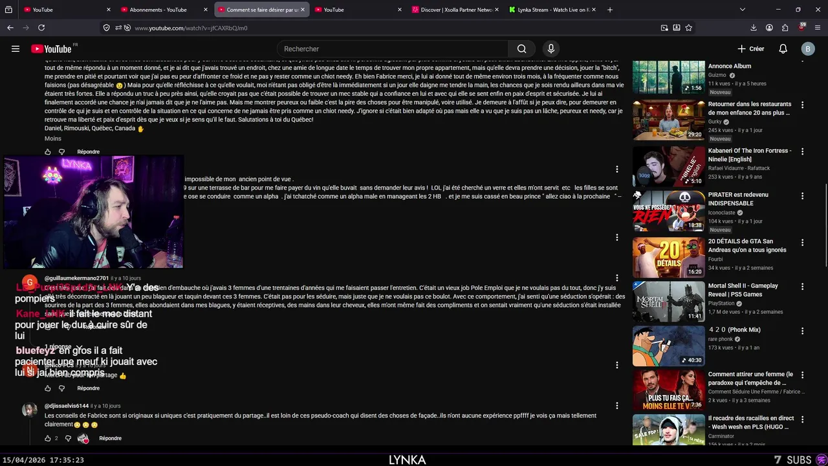Bookmark this page with star icon

(689, 28)
